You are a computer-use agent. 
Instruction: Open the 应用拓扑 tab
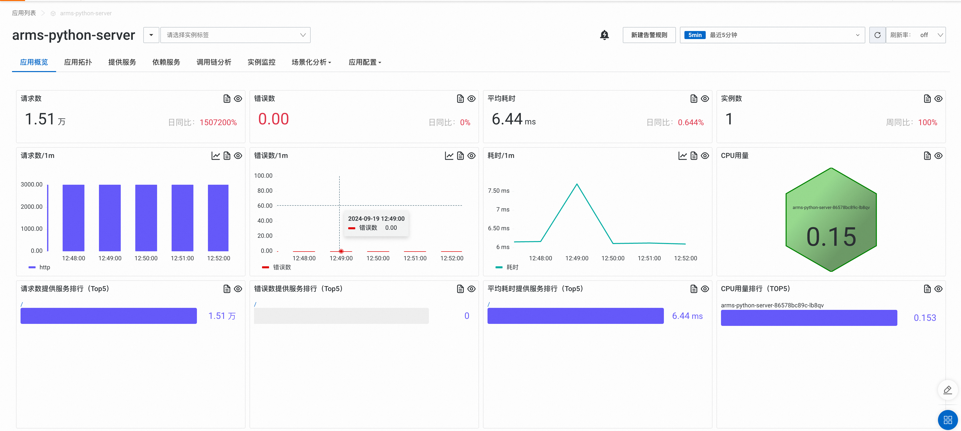pyautogui.click(x=78, y=62)
